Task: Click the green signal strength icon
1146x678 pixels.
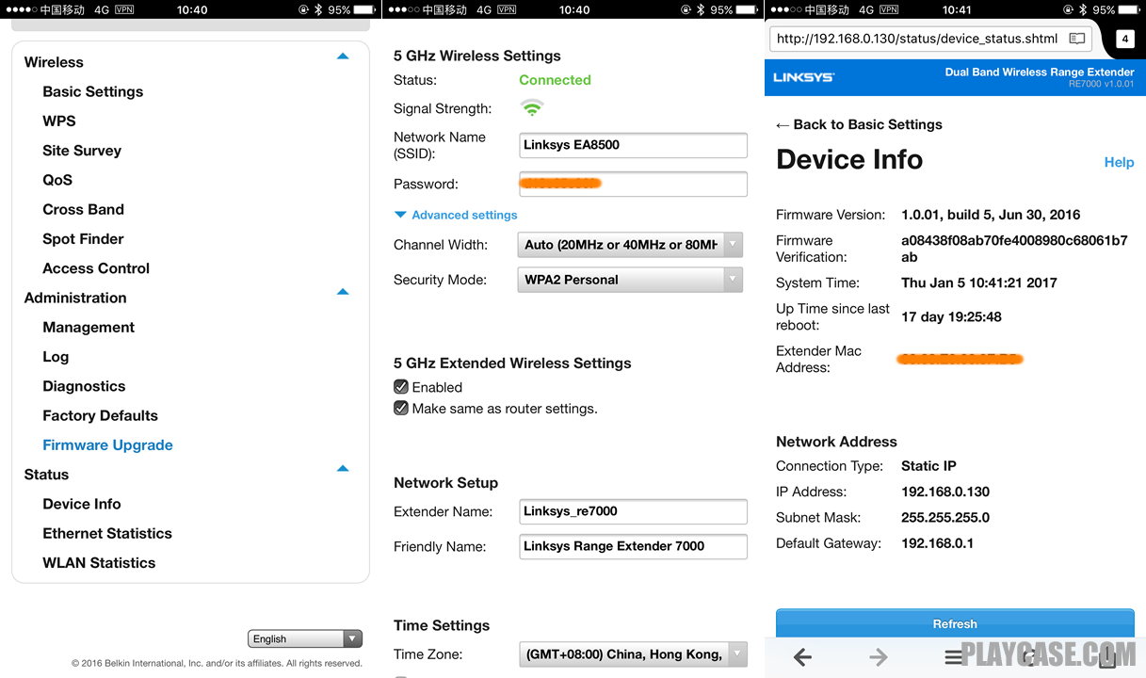Action: (533, 108)
